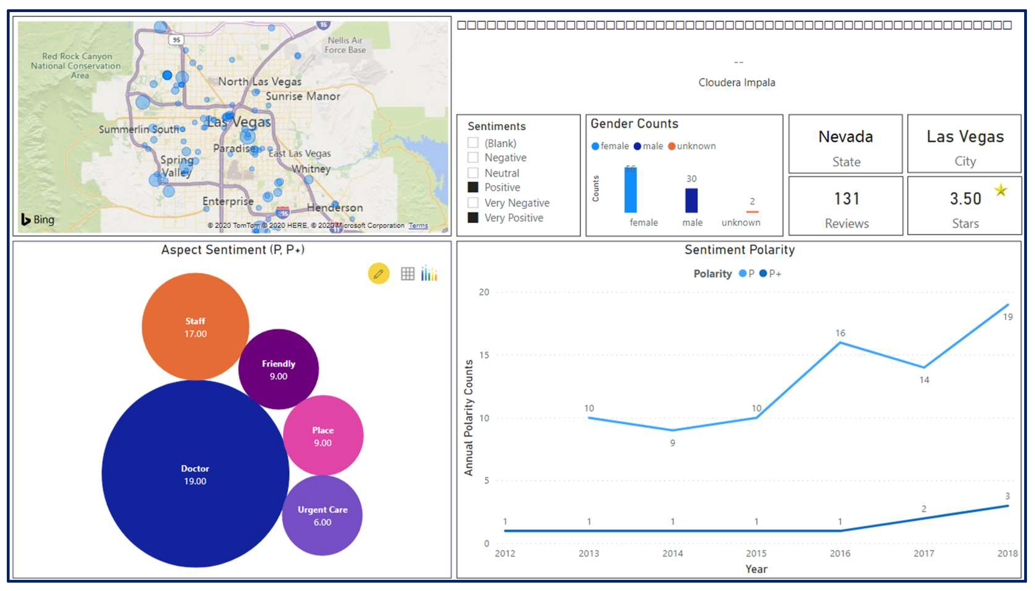Select the Doctor bubble
This screenshot has height=591, width=1035.
195,474
